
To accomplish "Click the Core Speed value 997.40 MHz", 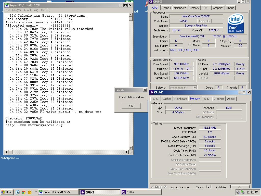I will pos(181,64).
